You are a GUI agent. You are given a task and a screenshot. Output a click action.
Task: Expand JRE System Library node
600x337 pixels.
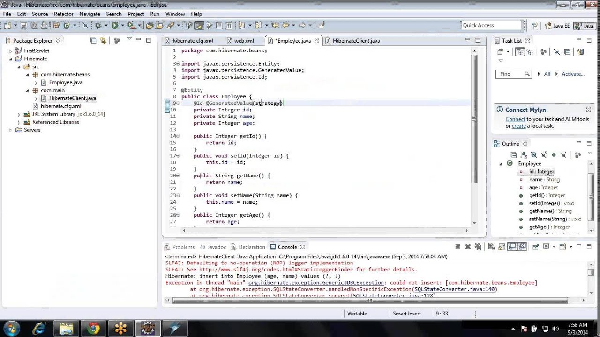(19, 114)
